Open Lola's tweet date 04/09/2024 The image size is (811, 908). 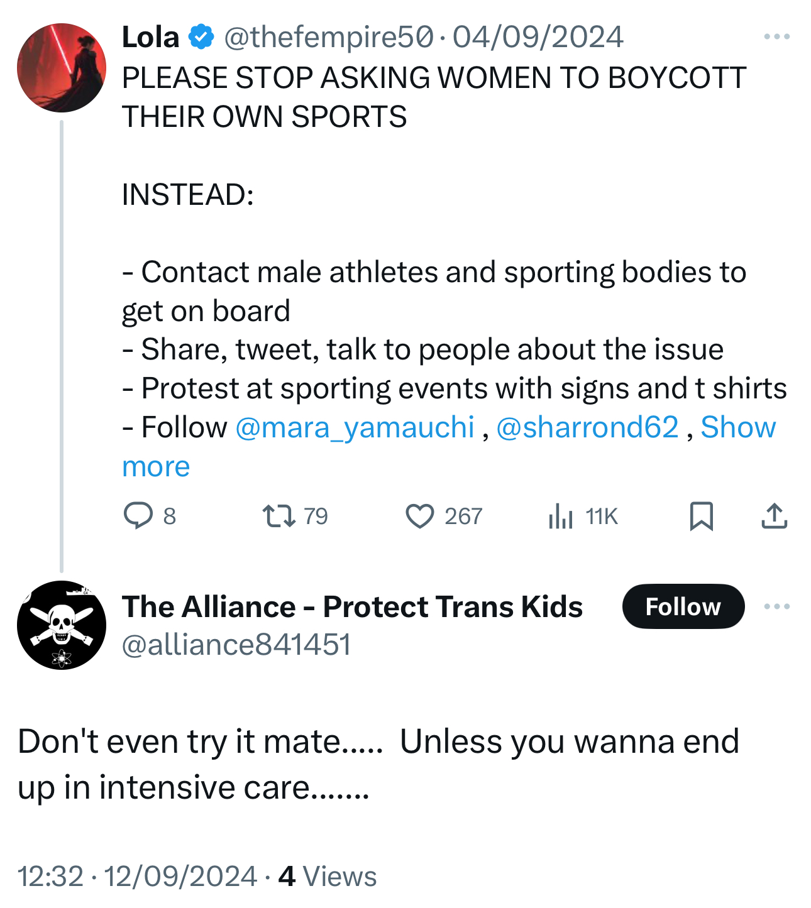coord(538,37)
